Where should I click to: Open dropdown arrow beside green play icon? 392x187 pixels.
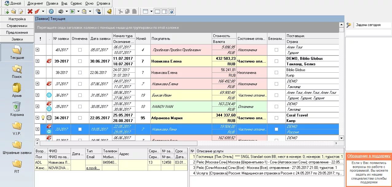(x=78, y=12)
